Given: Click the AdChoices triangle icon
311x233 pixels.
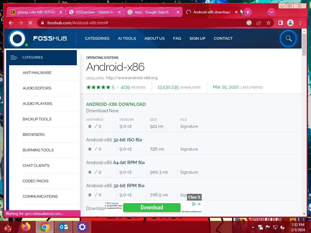Looking at the screenshot, I should (194, 204).
